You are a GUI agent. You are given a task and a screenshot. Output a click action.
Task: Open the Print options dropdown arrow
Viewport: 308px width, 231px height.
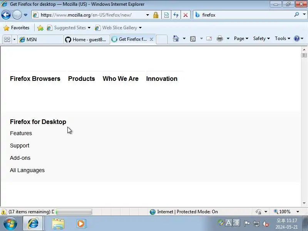click(228, 38)
